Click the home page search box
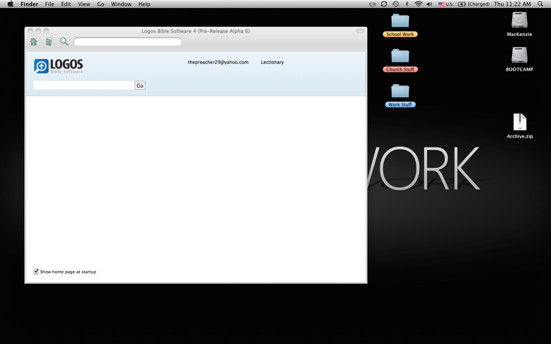Screen dimensions: 551x344 tap(84, 85)
